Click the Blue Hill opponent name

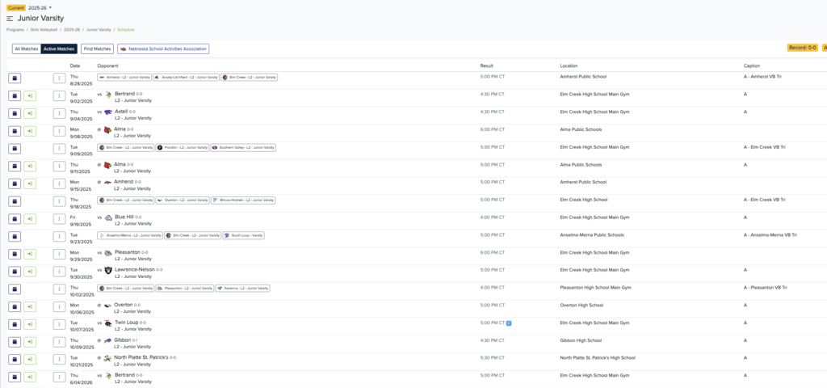tap(124, 217)
